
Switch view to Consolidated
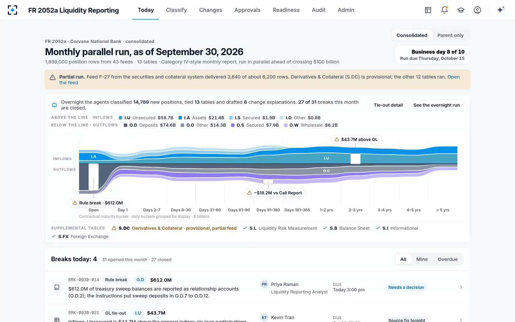click(x=412, y=35)
